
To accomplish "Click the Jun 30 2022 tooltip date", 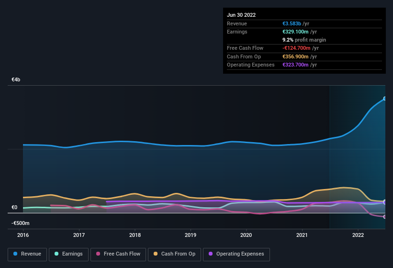I will [241, 15].
